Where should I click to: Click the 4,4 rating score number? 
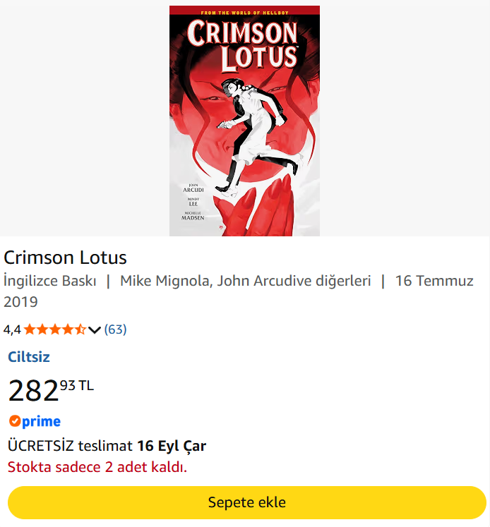pyautogui.click(x=12, y=329)
